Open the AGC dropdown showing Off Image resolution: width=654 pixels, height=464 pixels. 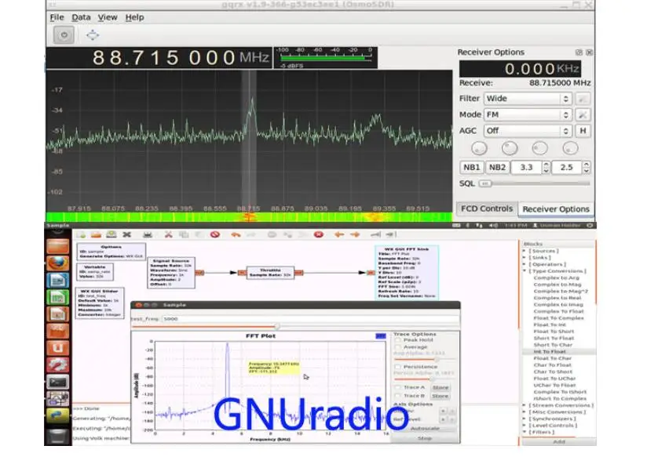tap(528, 131)
